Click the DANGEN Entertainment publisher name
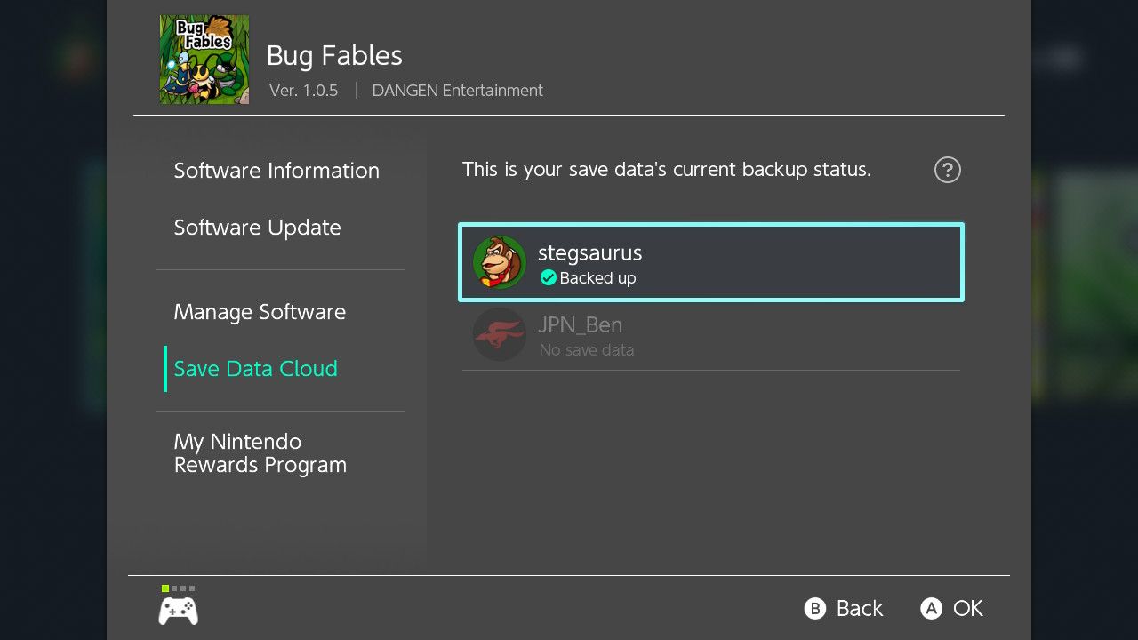 tap(457, 91)
